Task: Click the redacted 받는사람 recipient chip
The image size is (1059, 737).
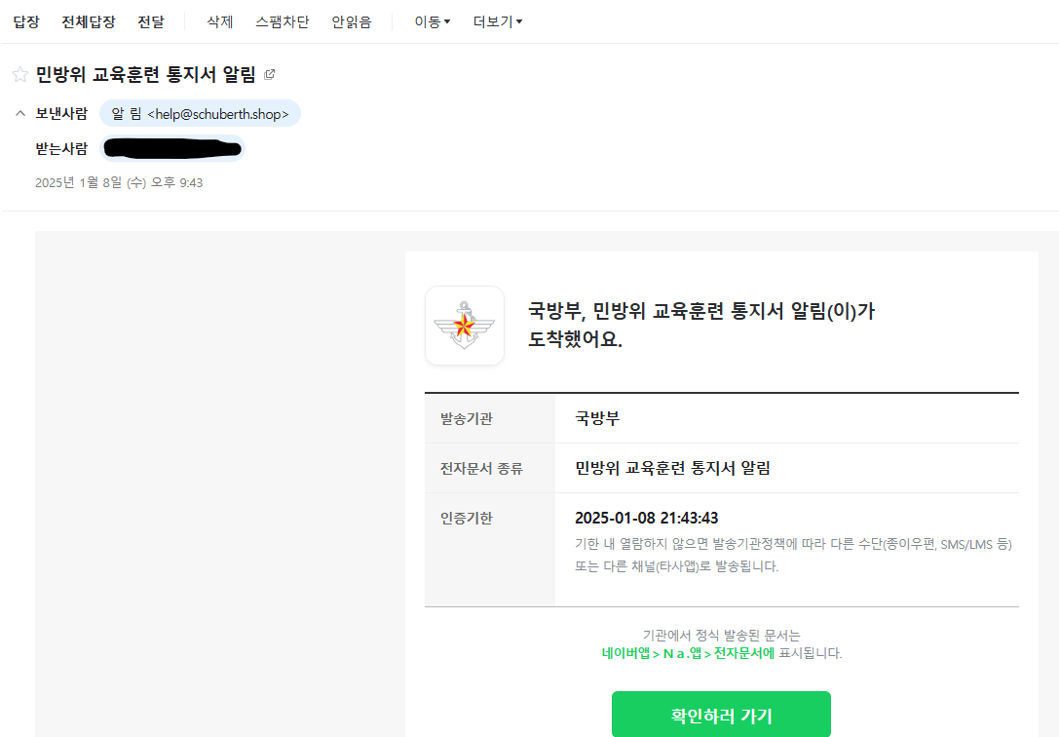Action: 172,149
